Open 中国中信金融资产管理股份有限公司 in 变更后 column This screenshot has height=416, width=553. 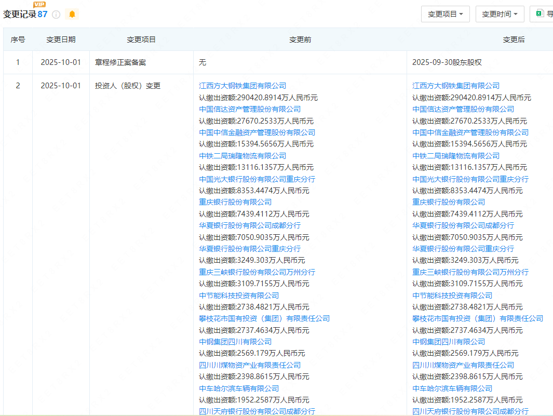[x=470, y=132]
